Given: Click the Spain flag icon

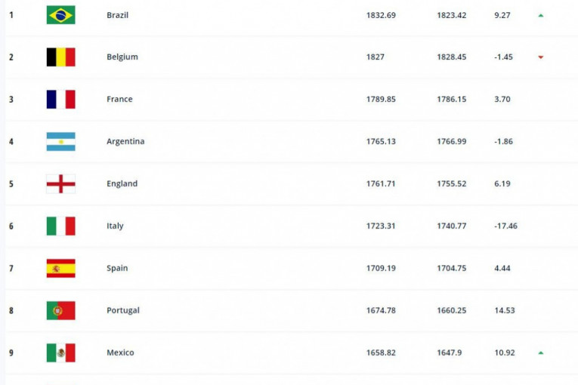Looking at the screenshot, I should click(60, 269).
